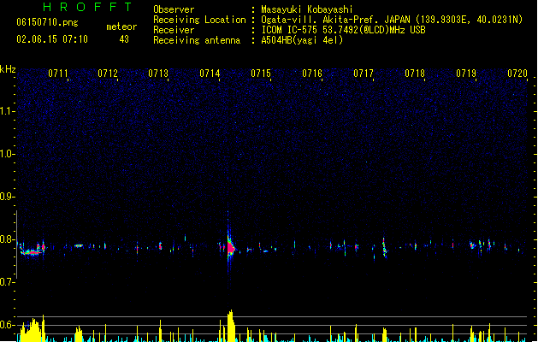Click the 0.8 kHz axis label
The image size is (538, 342).
[7, 239]
